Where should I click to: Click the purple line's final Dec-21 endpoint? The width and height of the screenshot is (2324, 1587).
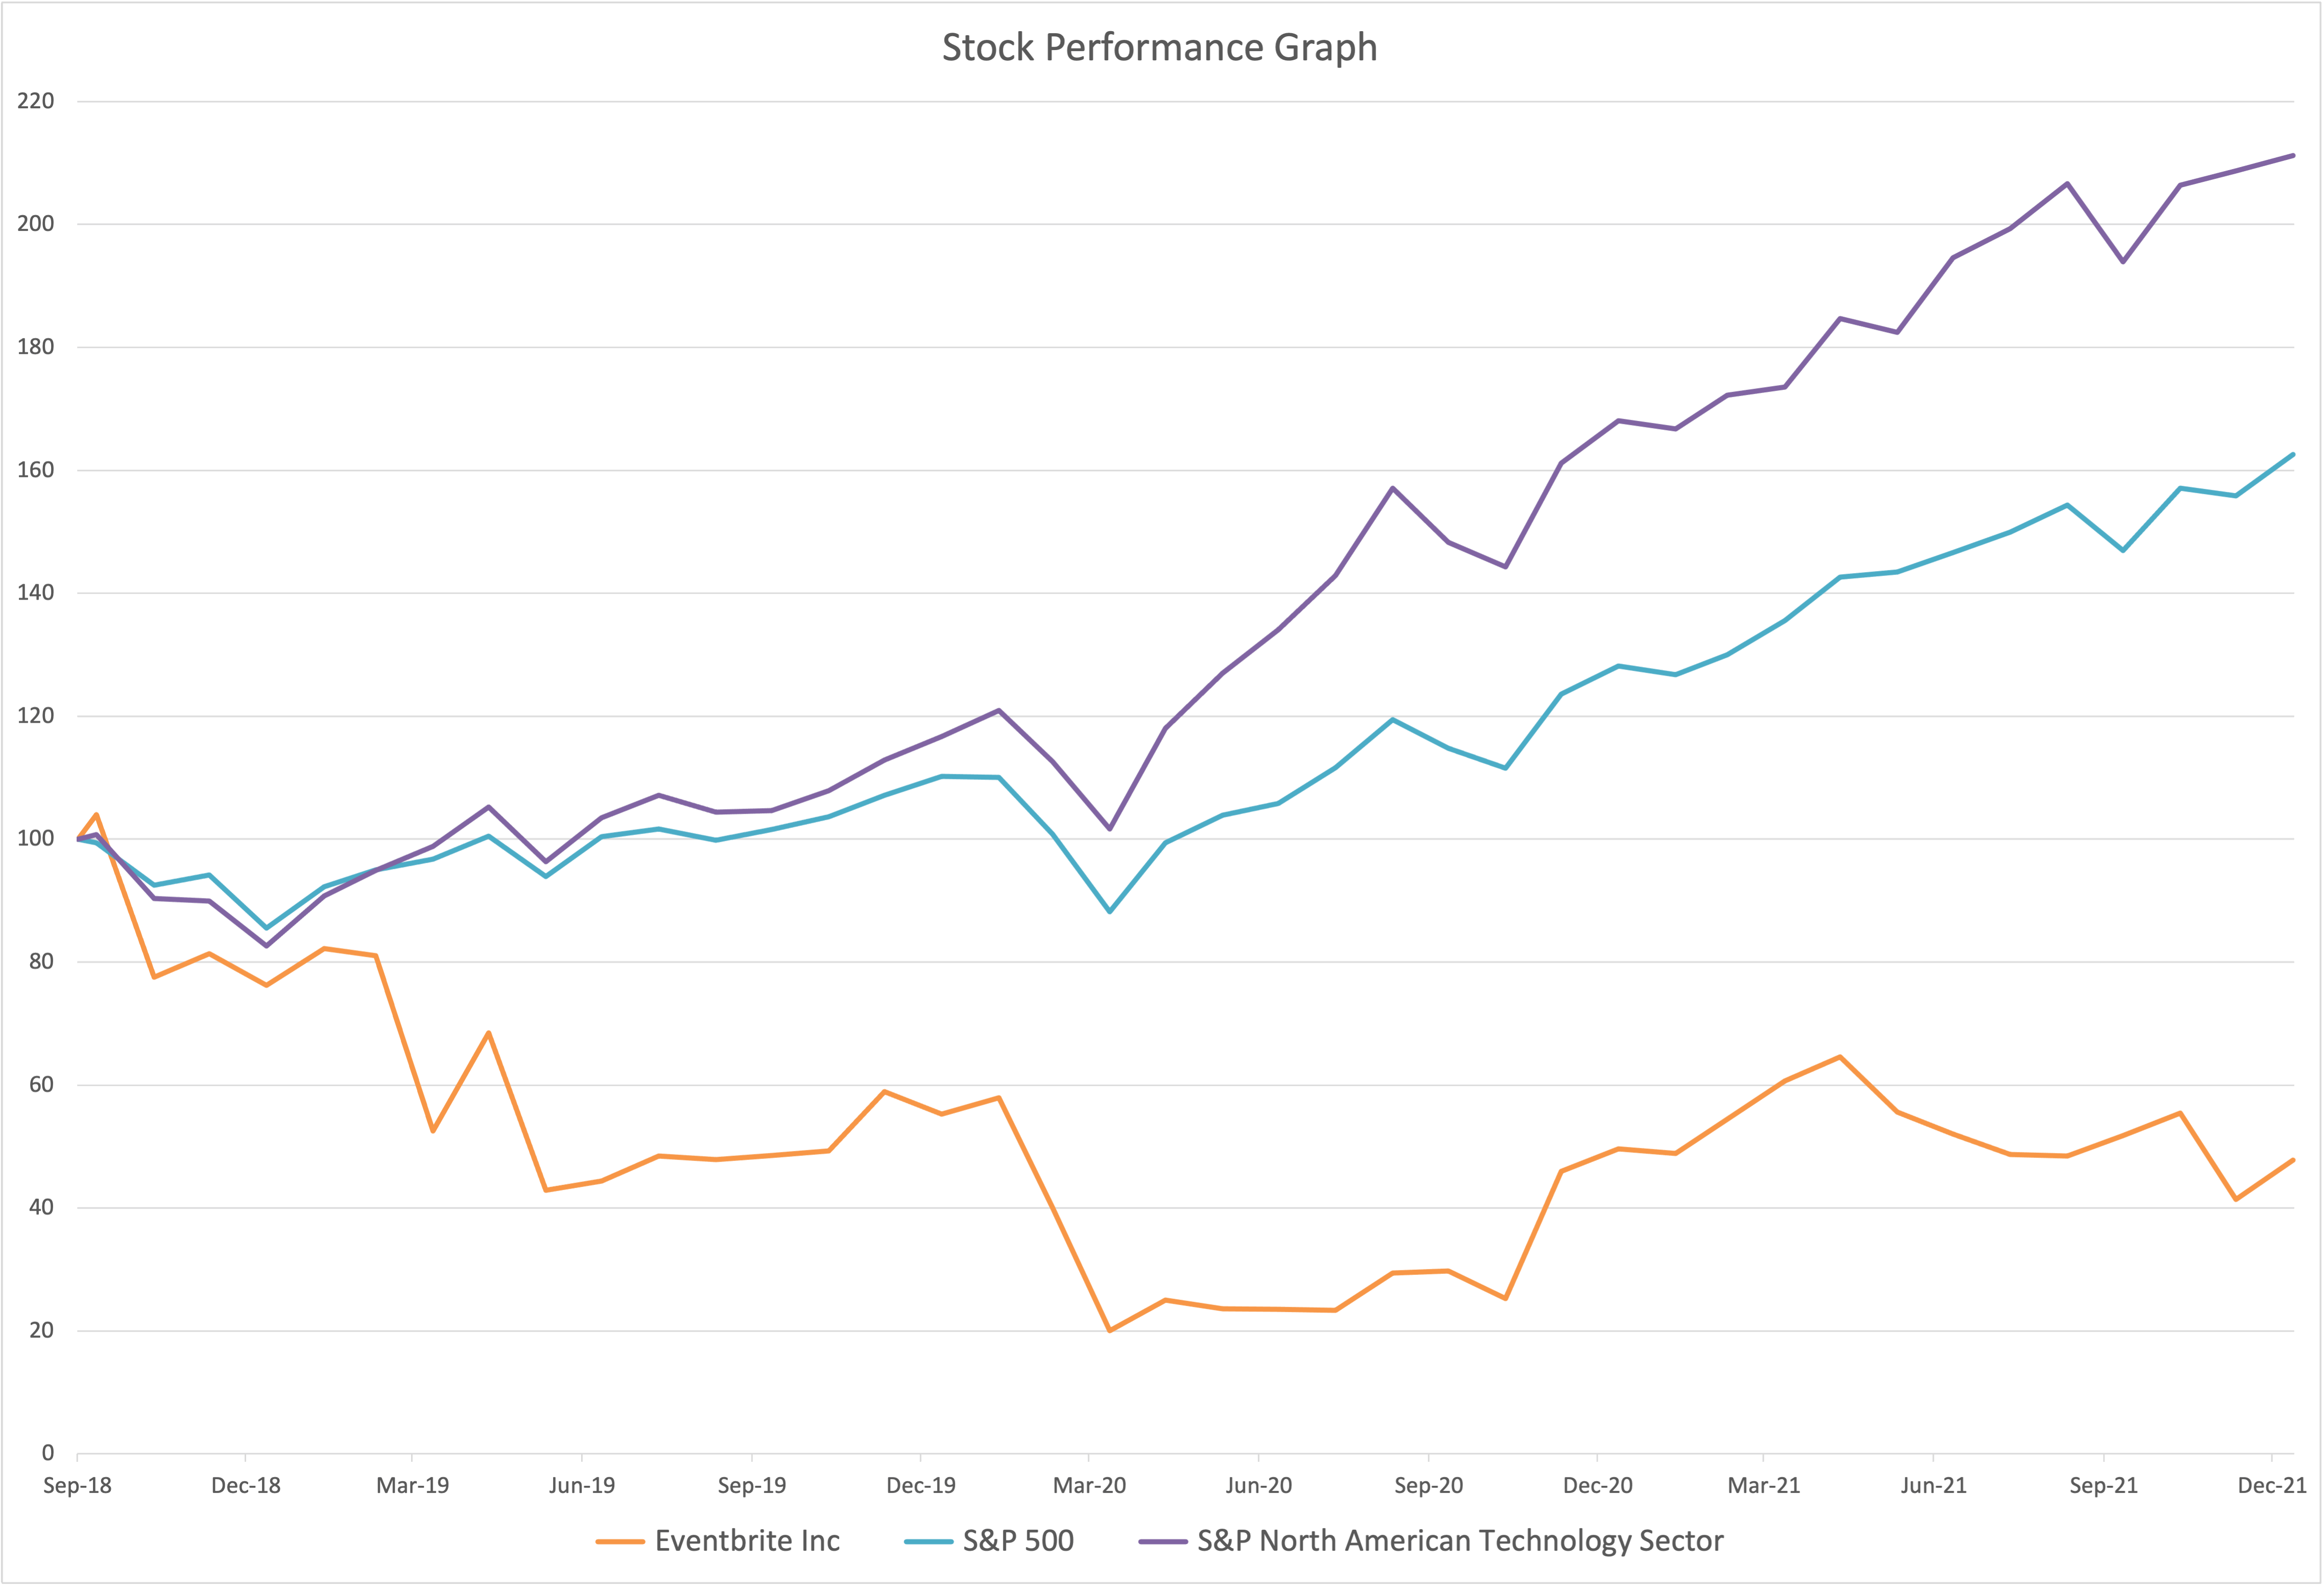click(x=2293, y=156)
